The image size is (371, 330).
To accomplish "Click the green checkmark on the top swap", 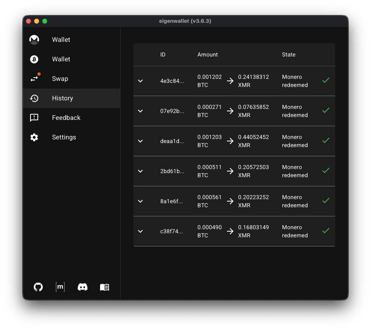I will coord(325,80).
